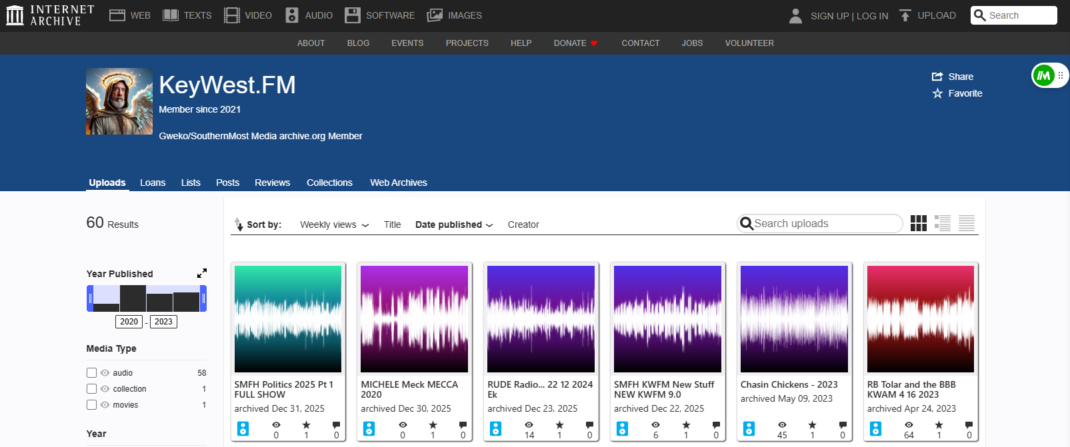Toggle sort direction arrows icon
Screen dimensions: 1070x447
pos(239,224)
